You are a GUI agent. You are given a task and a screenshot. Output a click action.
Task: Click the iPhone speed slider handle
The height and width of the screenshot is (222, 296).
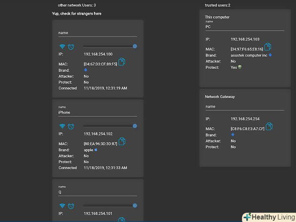(x=135, y=126)
